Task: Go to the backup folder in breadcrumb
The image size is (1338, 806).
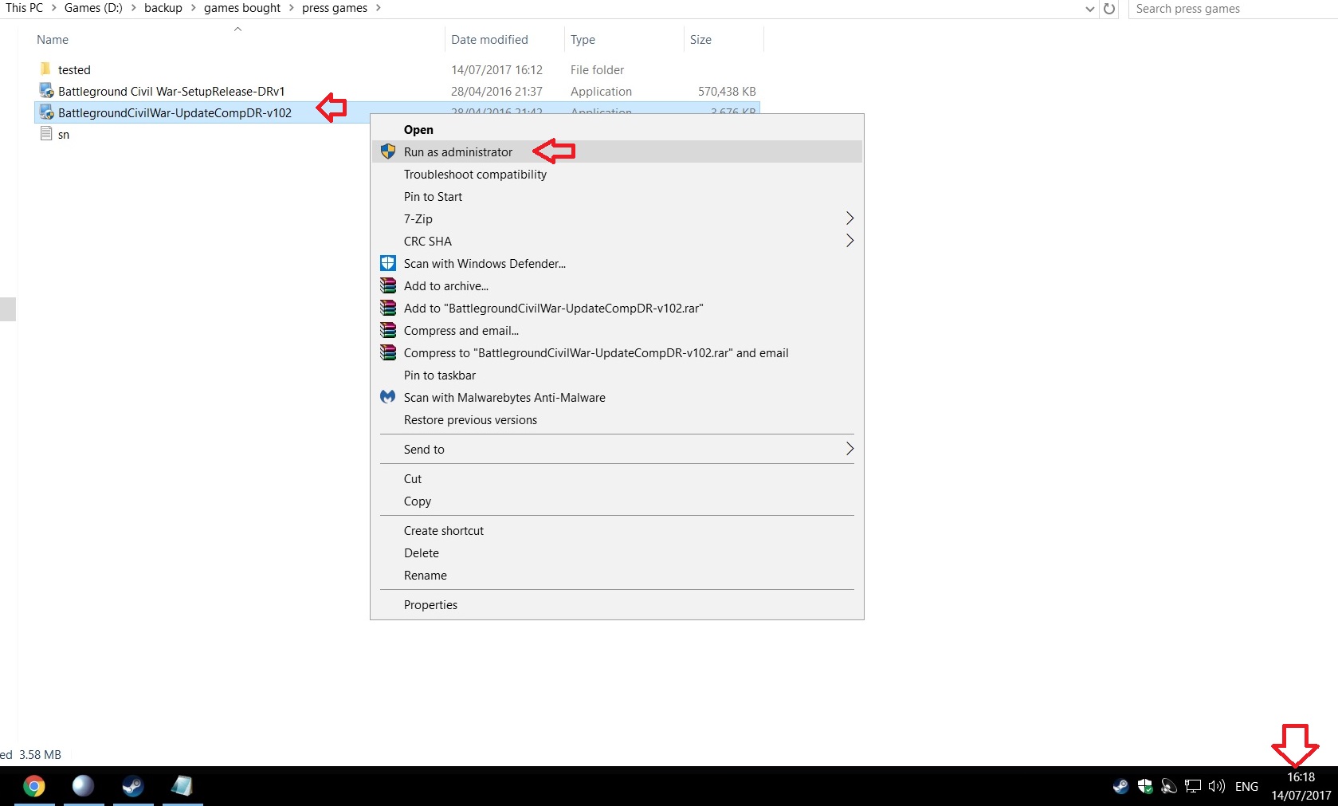Action: coord(163,8)
